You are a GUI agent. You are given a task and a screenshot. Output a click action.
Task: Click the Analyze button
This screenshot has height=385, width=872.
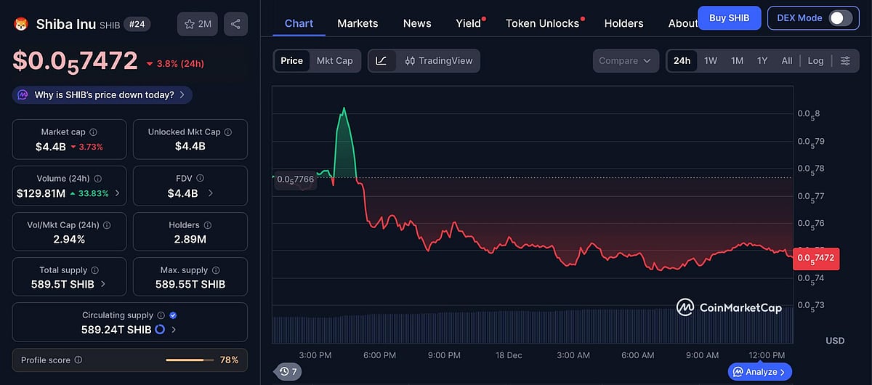[759, 372]
